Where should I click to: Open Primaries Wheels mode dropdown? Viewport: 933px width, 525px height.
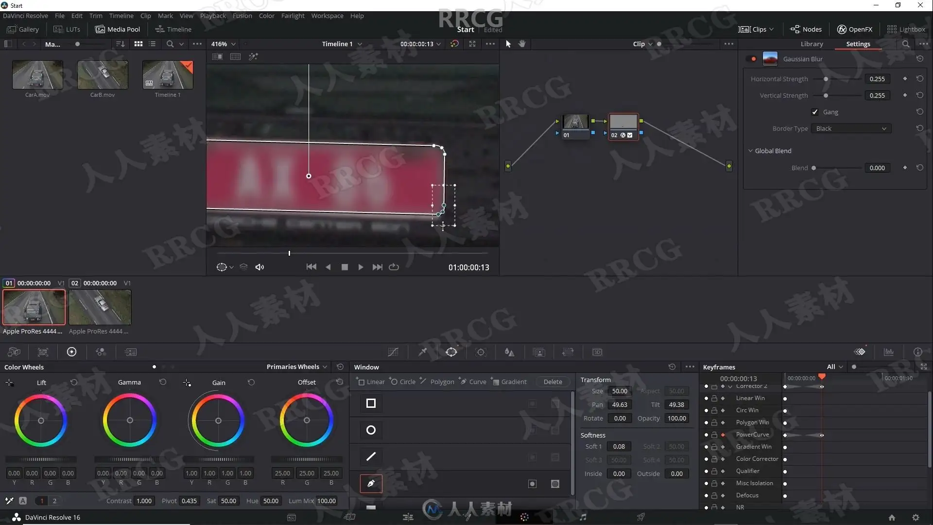point(297,367)
